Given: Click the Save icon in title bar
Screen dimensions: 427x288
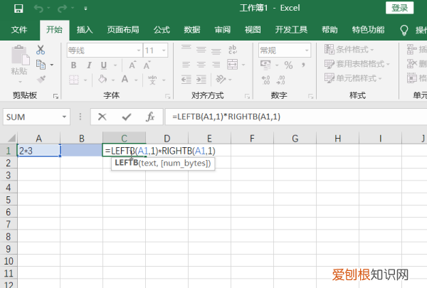Looking at the screenshot, I should click(19, 9).
